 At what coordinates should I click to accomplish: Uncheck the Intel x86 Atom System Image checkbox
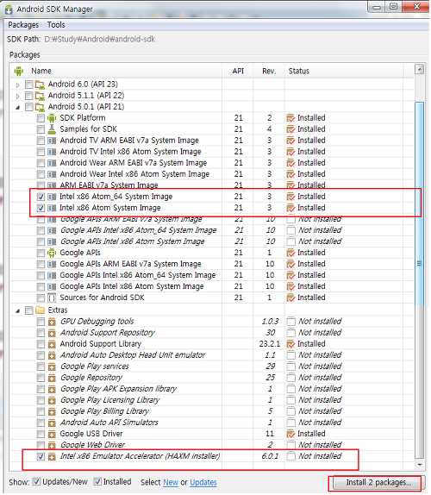point(41,208)
